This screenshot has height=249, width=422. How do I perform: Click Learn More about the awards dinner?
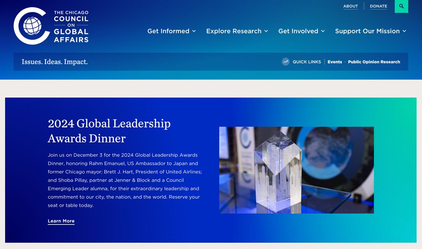61,221
